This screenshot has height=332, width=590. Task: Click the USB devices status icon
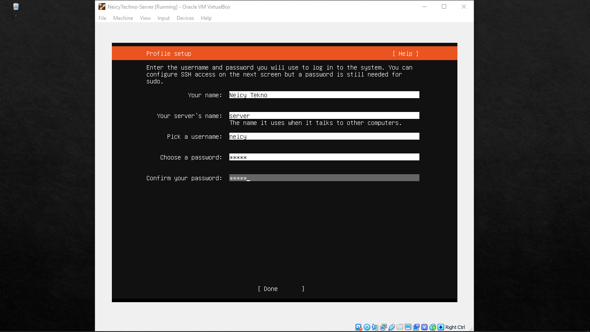tap(391, 327)
